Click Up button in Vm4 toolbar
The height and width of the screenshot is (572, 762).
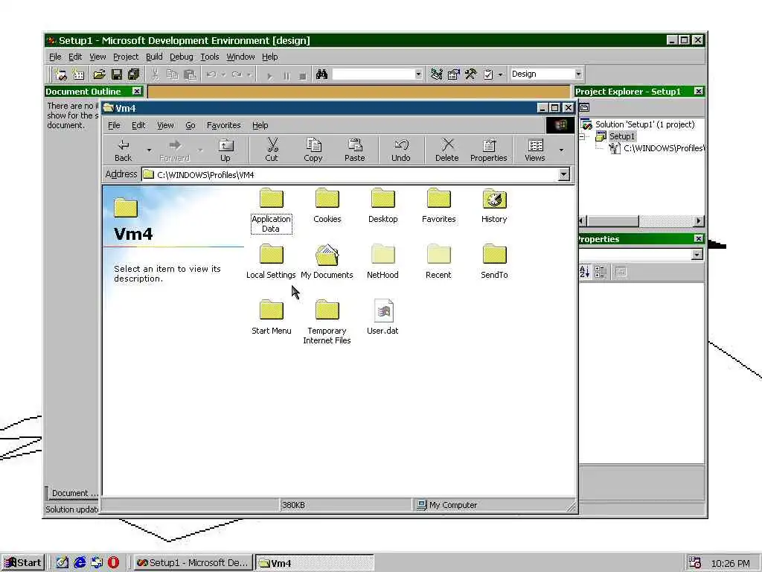[225, 150]
